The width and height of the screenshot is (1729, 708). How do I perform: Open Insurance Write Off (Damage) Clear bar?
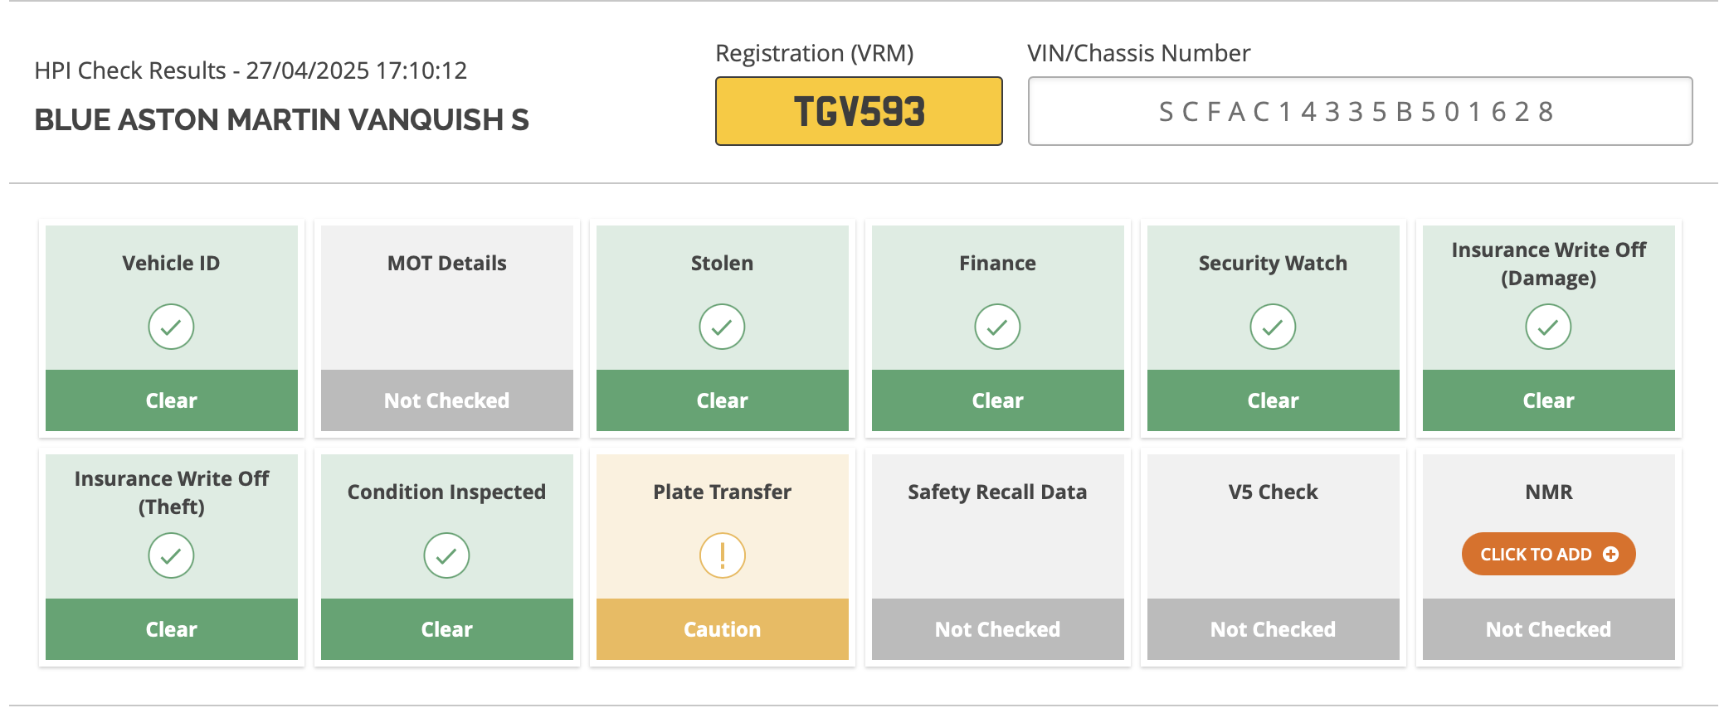(1549, 400)
